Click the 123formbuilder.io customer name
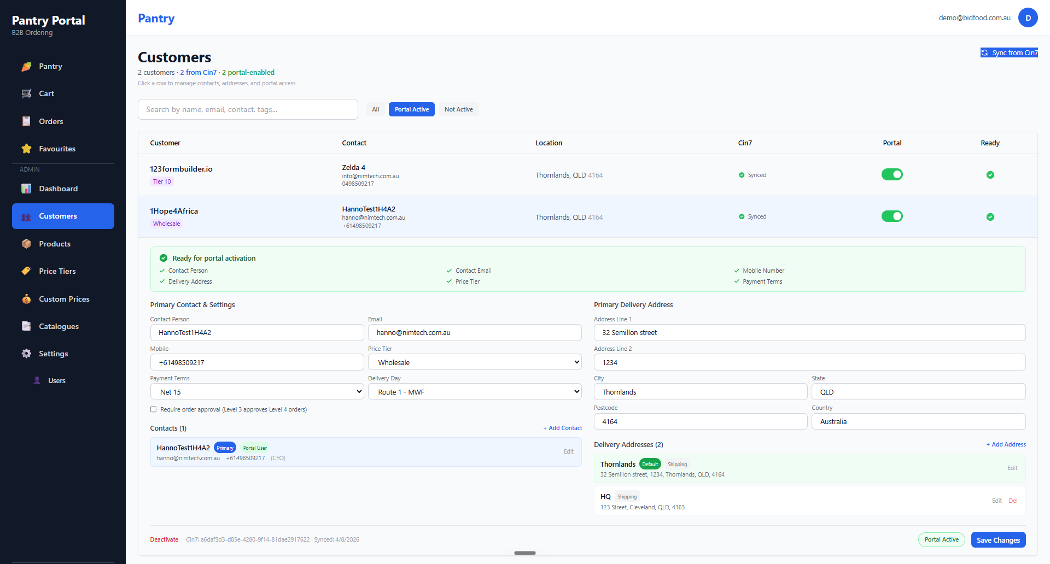This screenshot has height=564, width=1050. 181,169
